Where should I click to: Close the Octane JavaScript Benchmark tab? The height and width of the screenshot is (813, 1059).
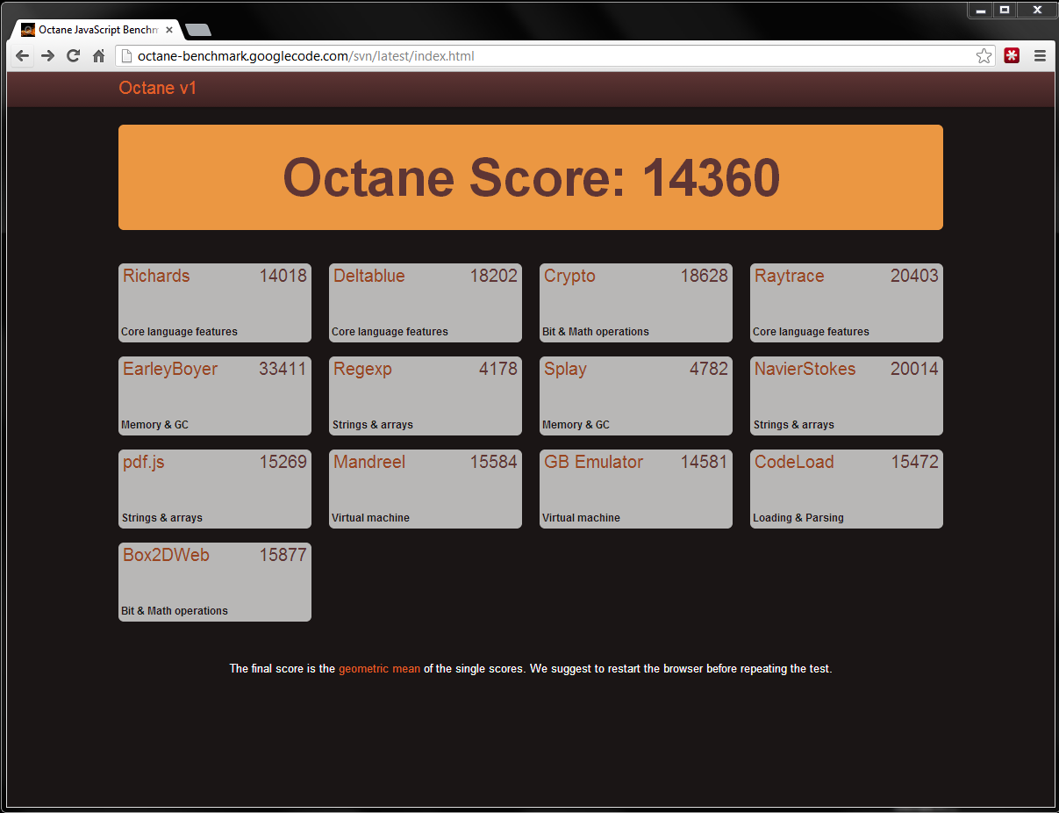[169, 30]
